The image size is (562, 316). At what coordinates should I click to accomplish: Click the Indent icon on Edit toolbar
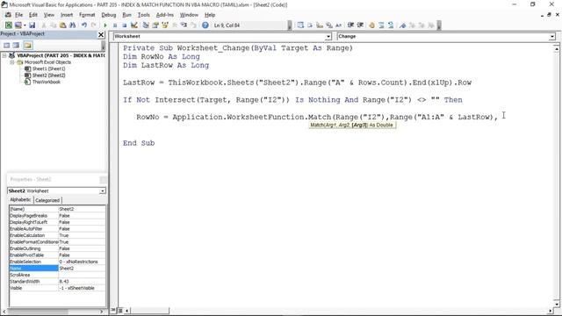click(x=350, y=25)
